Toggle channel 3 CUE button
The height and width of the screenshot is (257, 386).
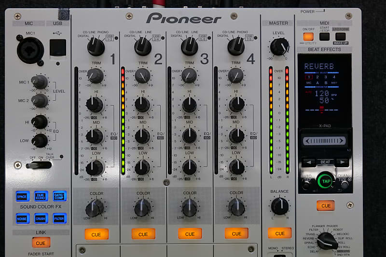[190, 234]
